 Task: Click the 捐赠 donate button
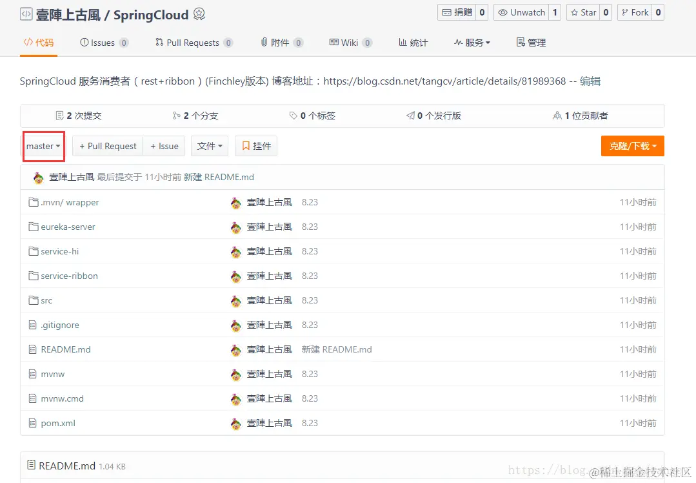point(457,12)
